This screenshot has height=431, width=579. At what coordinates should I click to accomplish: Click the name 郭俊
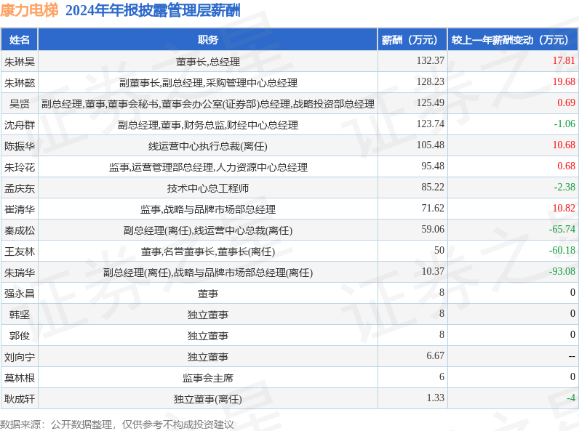point(20,336)
